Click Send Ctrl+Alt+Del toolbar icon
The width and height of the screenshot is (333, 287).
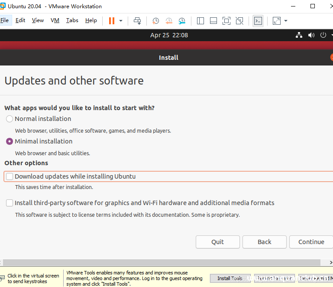137,21
